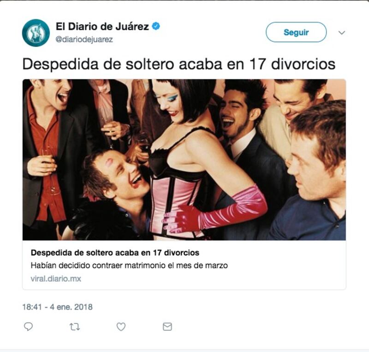
Task: Click the date 4 ene. 2018
Action: tap(71, 307)
